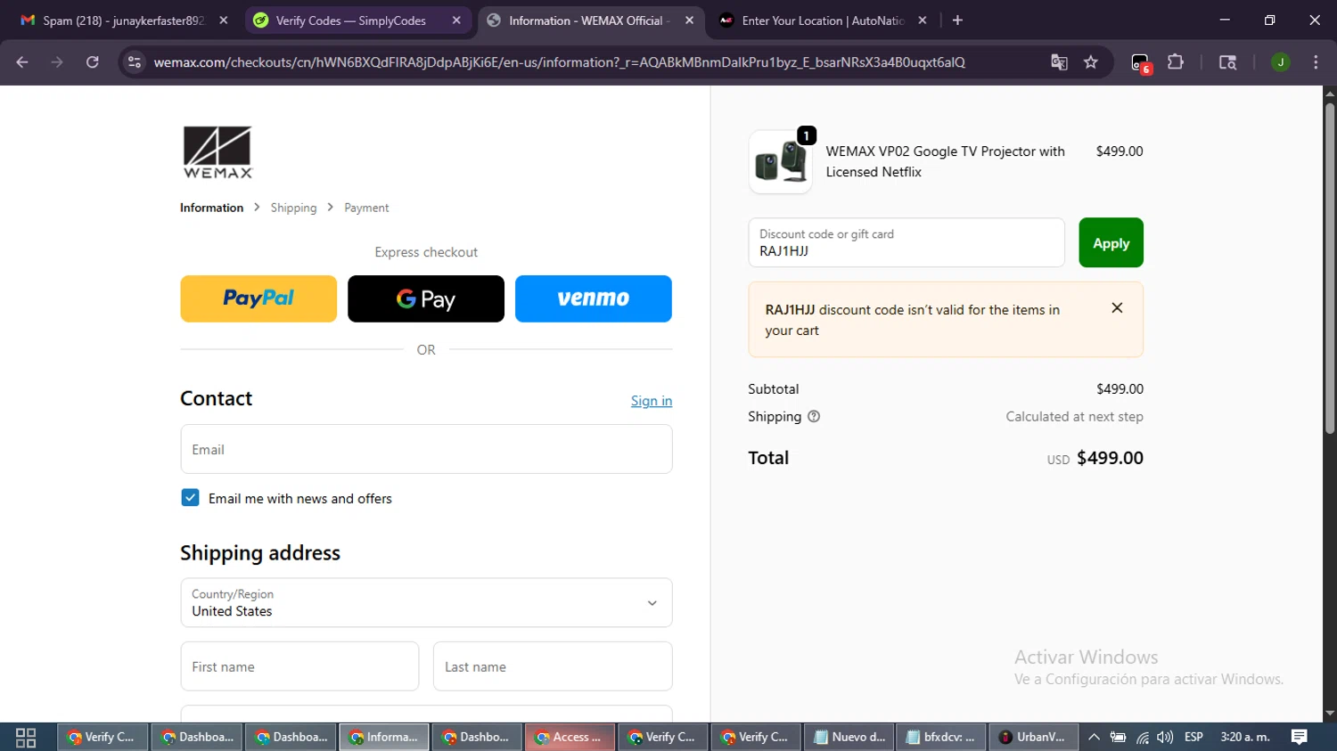The height and width of the screenshot is (751, 1337).
Task: Dismiss the invalid discount code message
Action: [1117, 308]
